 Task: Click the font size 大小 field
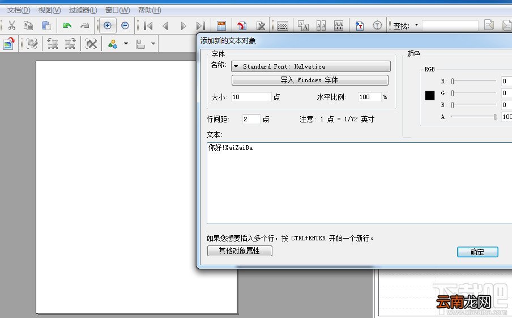click(251, 97)
